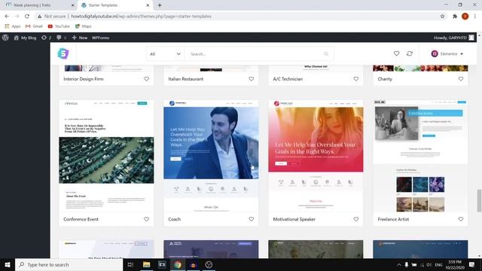Visit My Blog site link

click(x=25, y=38)
